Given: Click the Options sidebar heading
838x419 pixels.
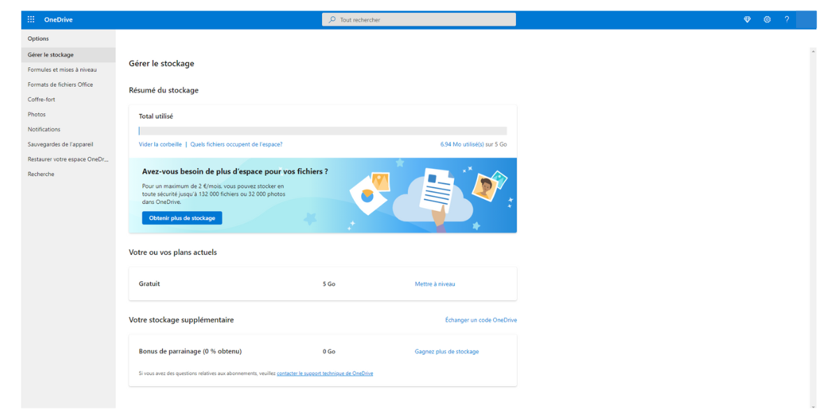Looking at the screenshot, I should coord(38,39).
